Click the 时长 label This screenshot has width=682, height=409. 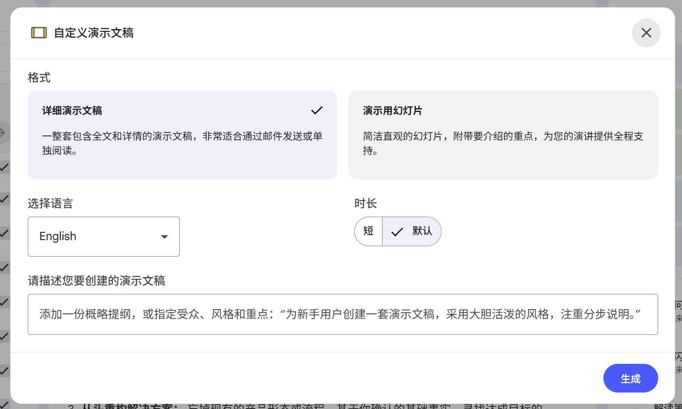[x=366, y=204]
